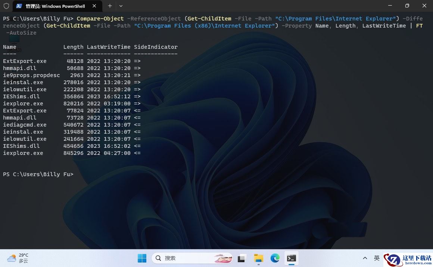
Task: Click the length value 540672
Action: coord(73,125)
